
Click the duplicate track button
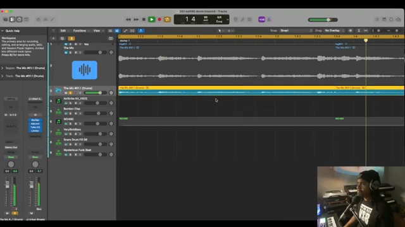[x=62, y=38]
